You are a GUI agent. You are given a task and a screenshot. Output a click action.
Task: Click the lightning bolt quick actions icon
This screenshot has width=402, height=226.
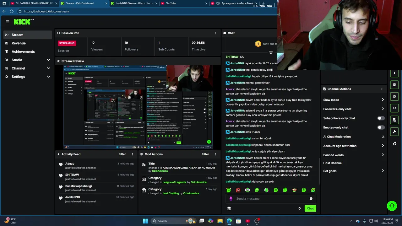point(394,73)
